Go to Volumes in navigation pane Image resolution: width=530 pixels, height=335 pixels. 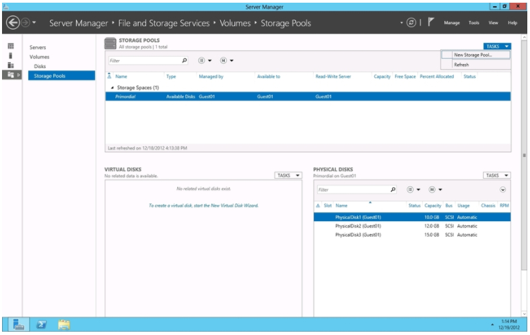click(x=39, y=57)
